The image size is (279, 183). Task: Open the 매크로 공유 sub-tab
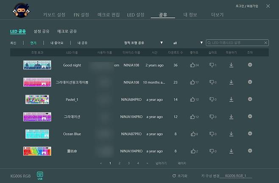coord(67,31)
